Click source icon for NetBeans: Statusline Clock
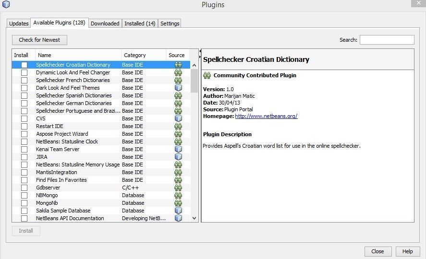The width and height of the screenshot is (426, 259). (x=178, y=141)
